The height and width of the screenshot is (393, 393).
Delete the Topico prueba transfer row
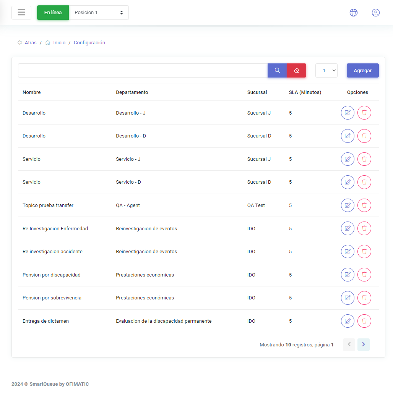364,205
